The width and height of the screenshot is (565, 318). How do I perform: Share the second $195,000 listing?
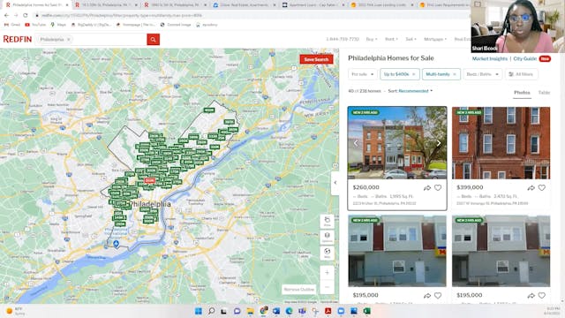[531, 296]
